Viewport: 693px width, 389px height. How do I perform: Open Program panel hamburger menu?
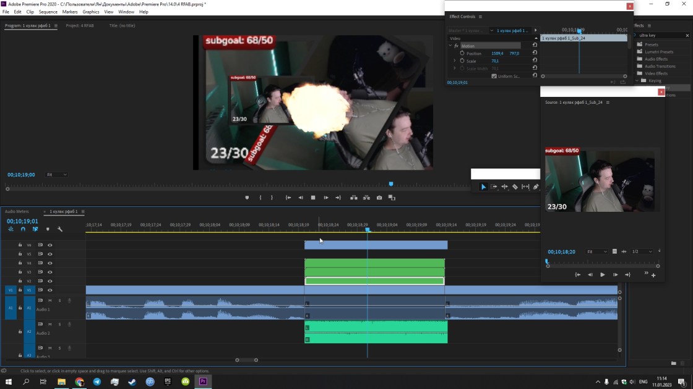click(56, 25)
